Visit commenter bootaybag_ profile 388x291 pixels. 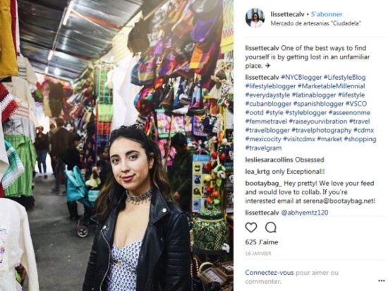coord(263,184)
